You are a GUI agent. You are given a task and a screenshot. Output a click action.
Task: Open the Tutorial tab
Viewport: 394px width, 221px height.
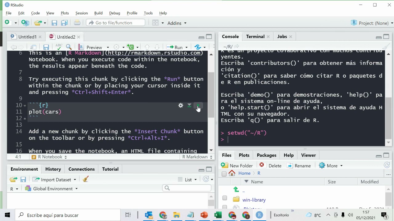110,169
